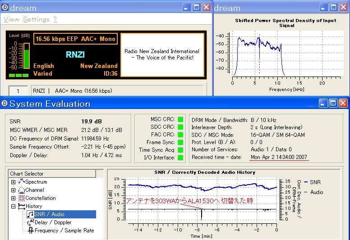Select the Constellation chart icon
The width and height of the screenshot is (350, 240).
click(22, 198)
